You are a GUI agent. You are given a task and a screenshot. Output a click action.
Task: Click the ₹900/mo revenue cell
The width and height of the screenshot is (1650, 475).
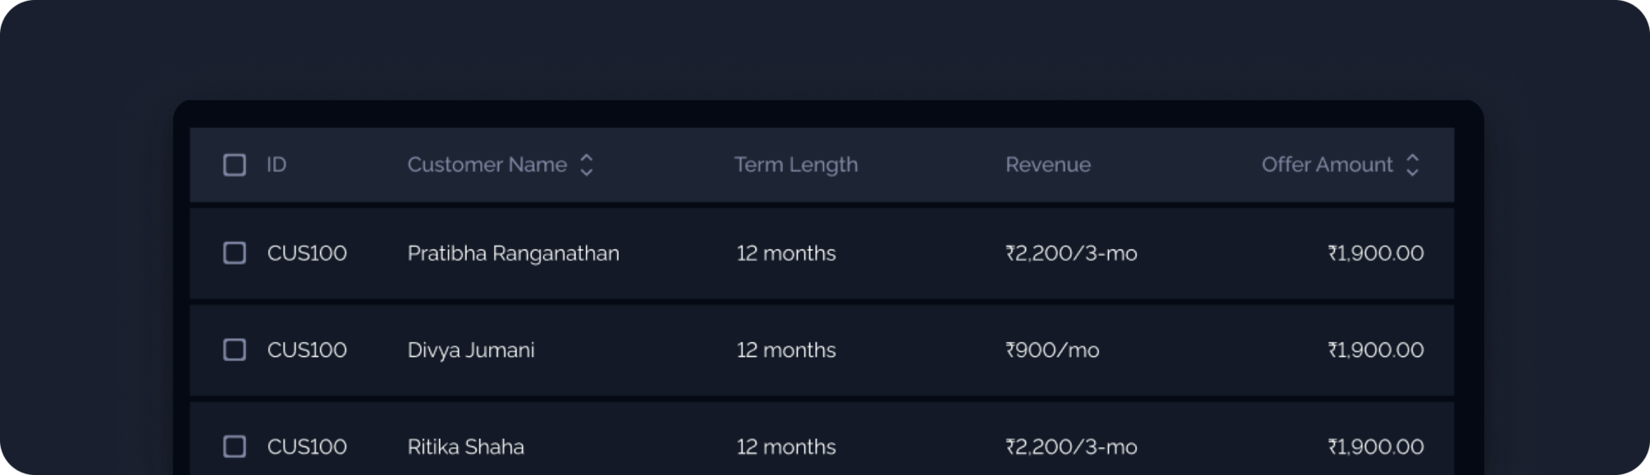pyautogui.click(x=1052, y=350)
